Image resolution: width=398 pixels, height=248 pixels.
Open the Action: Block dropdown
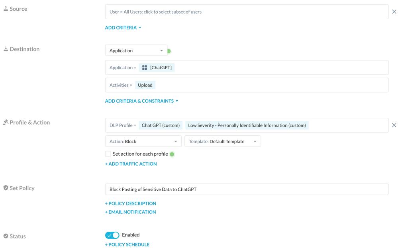143,141
